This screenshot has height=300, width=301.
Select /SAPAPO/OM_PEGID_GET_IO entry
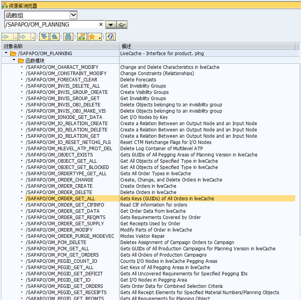pos(58,280)
